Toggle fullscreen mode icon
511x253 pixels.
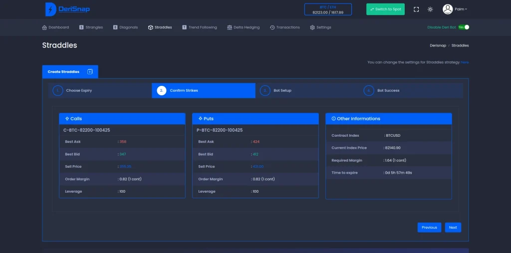416,9
